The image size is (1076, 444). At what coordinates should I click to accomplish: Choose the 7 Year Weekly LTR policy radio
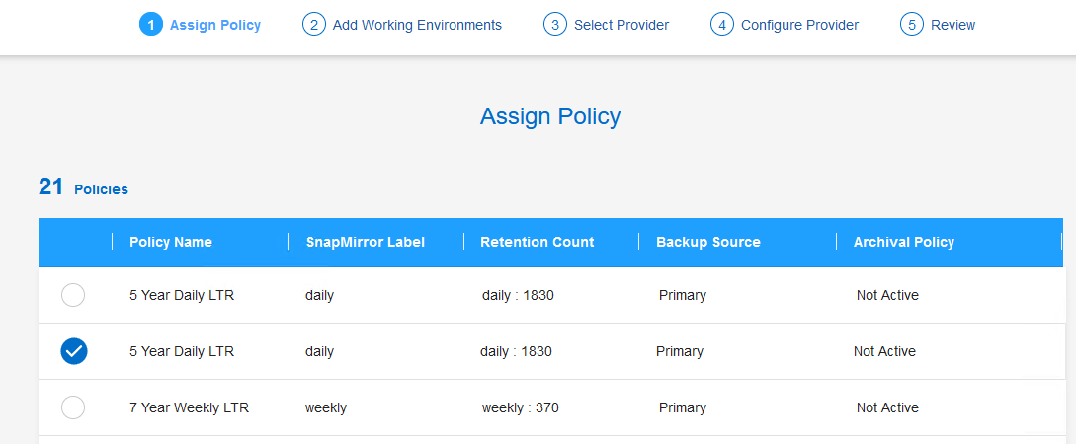tap(73, 407)
